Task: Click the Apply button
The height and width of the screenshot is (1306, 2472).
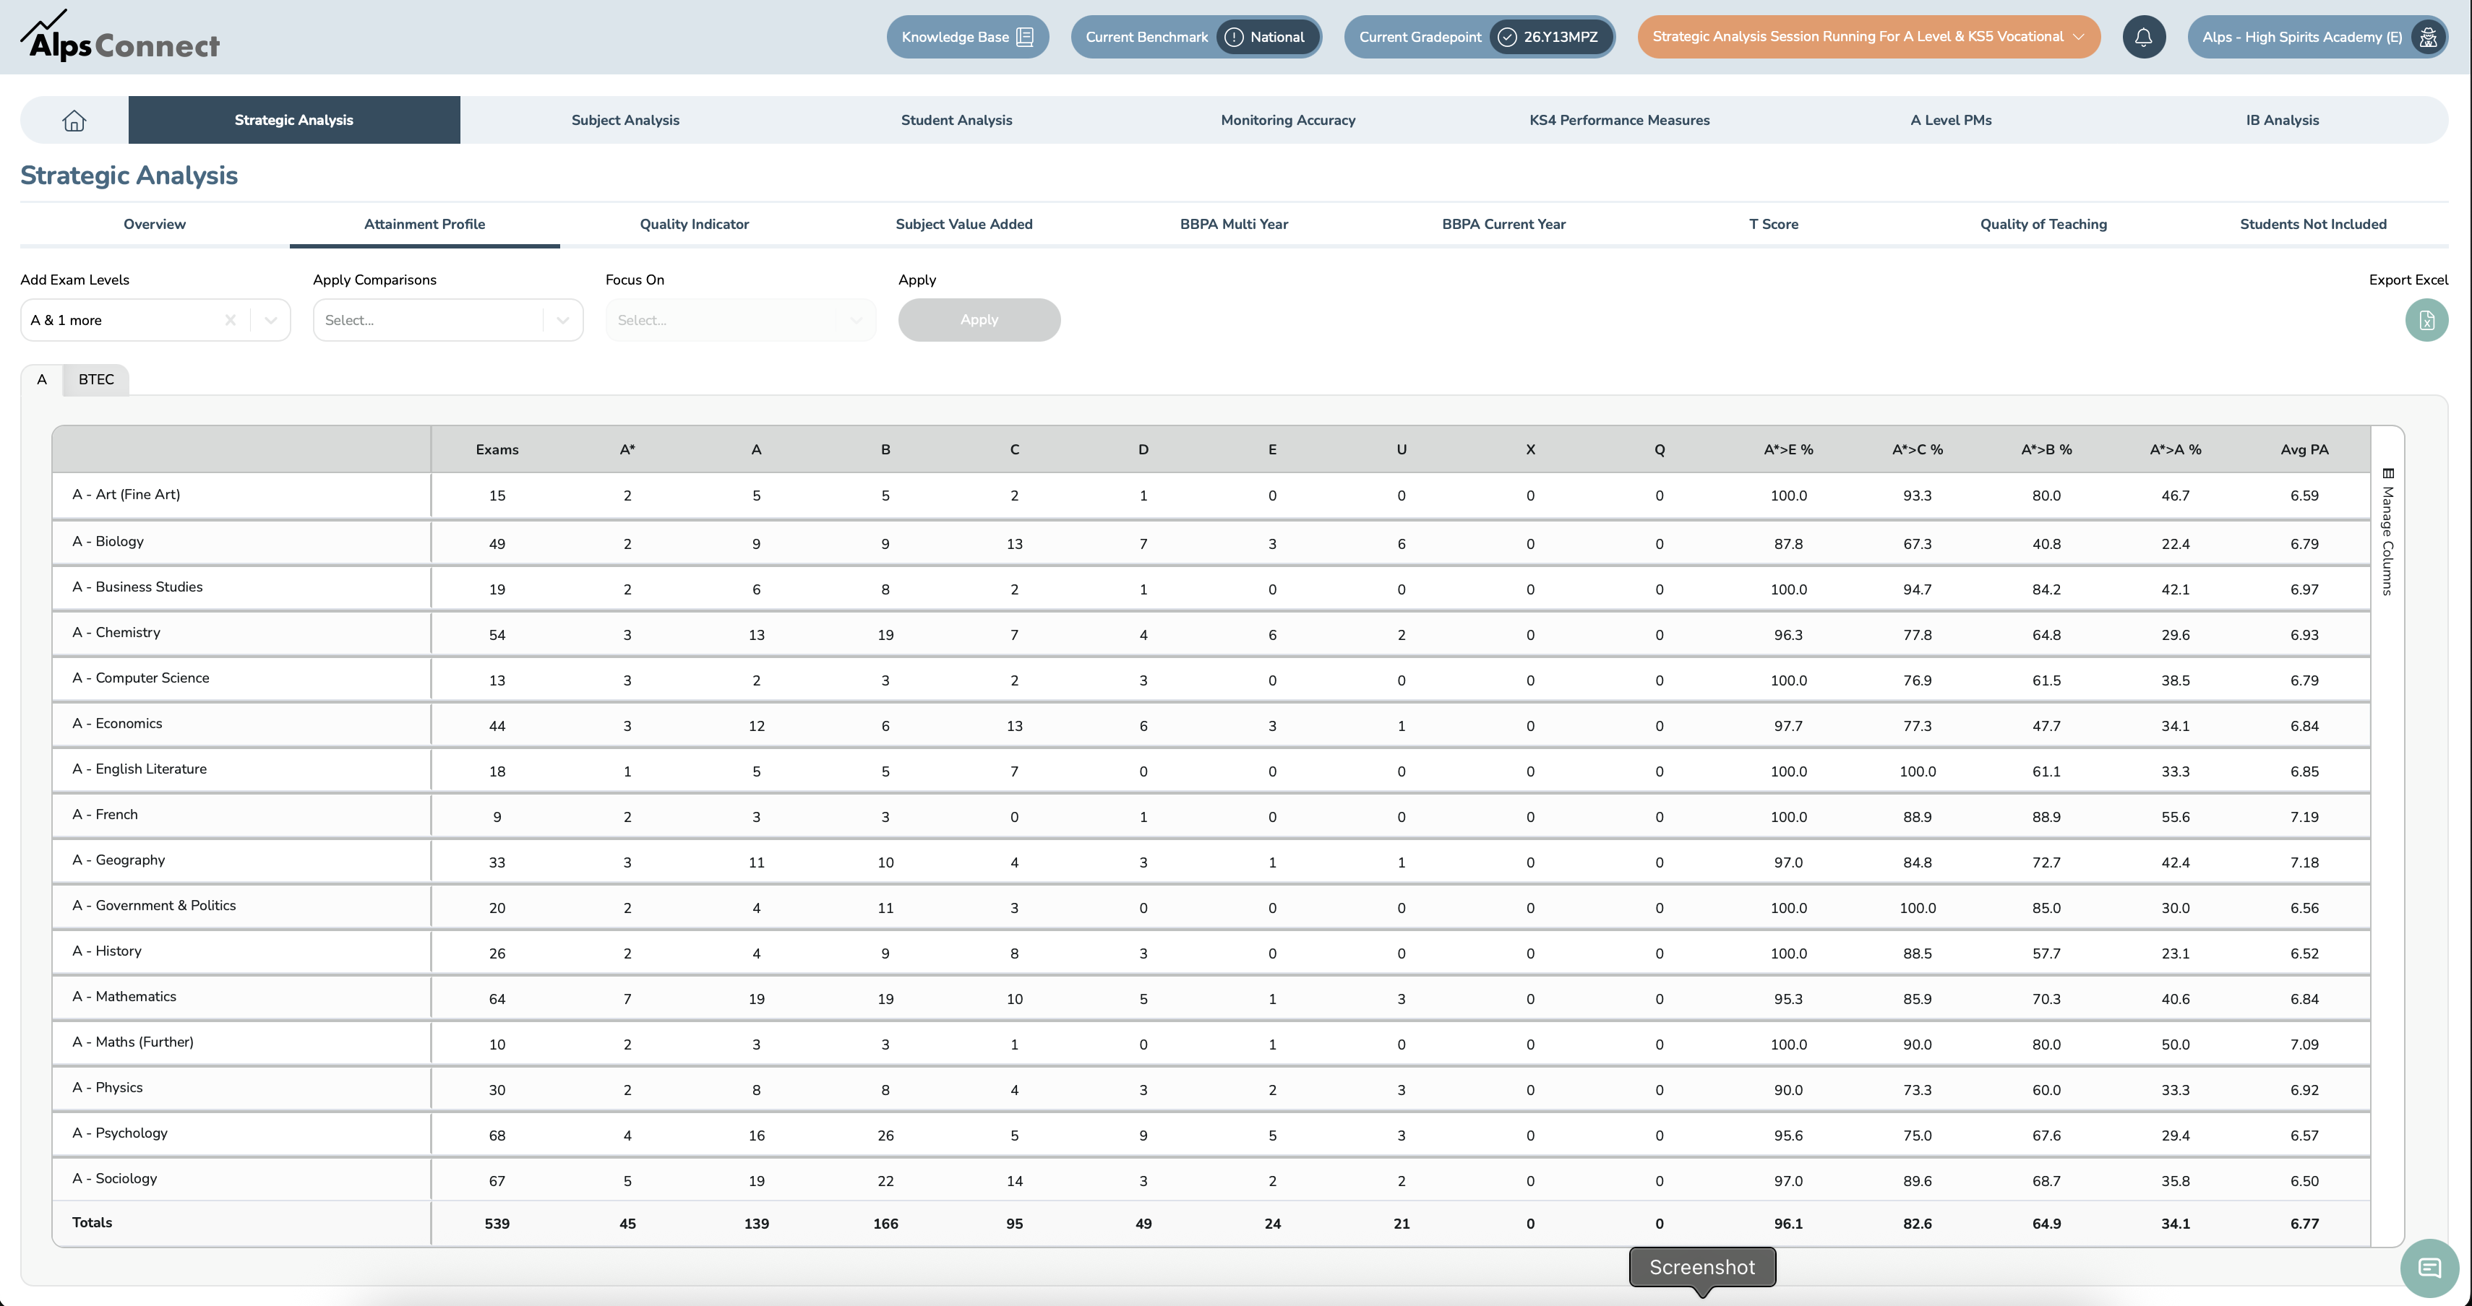Action: (x=979, y=320)
